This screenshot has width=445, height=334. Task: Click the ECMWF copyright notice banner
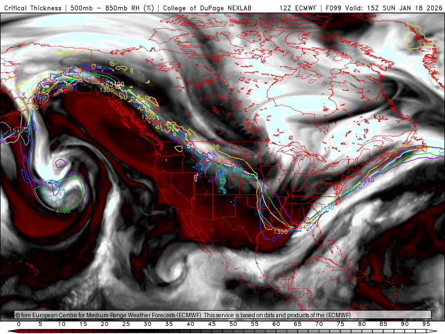[223, 315]
